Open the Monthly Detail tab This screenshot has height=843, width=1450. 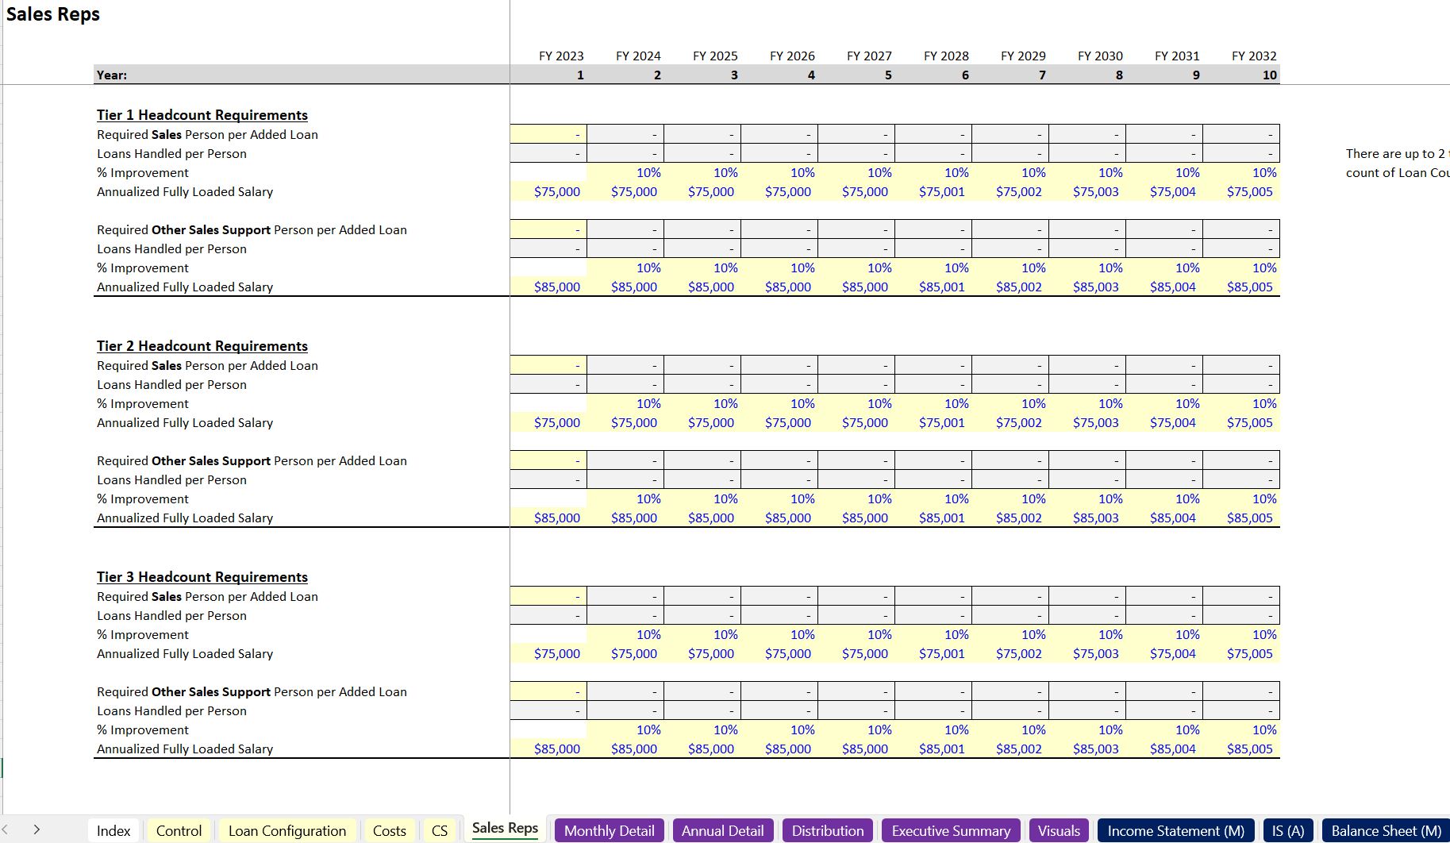(609, 830)
